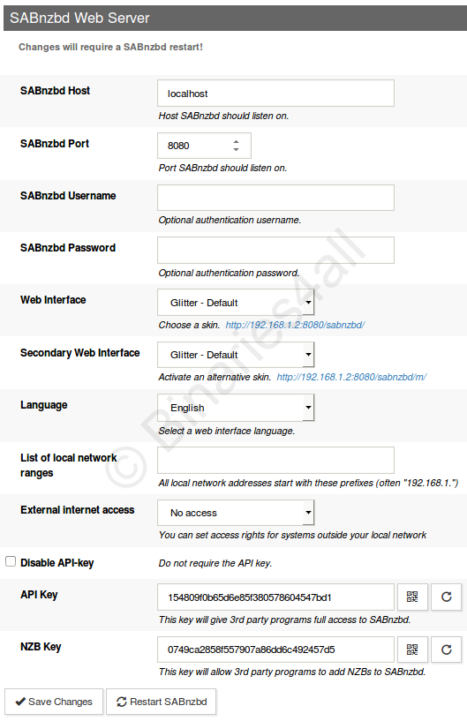467x721 pixels.
Task: Expand the Secondary Web Interface dropdown
Action: pyautogui.click(x=236, y=355)
